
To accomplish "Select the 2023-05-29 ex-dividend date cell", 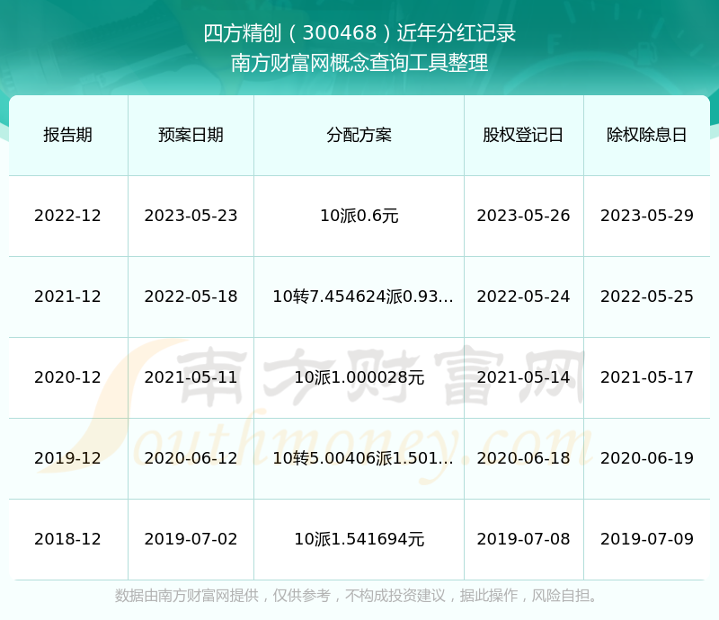I will [x=646, y=216].
